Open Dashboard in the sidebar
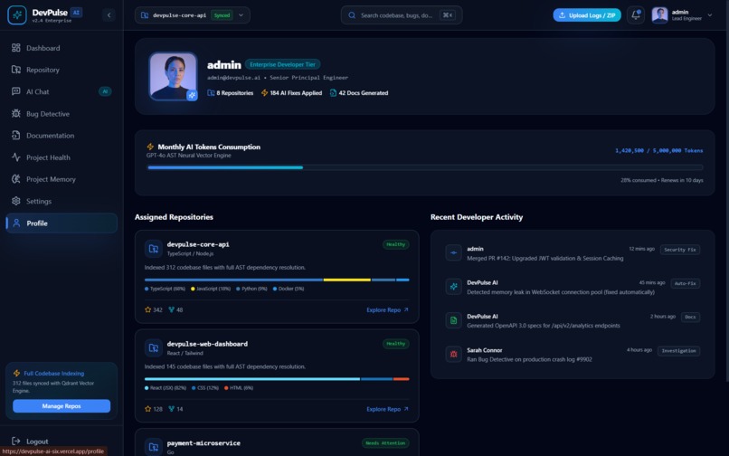The height and width of the screenshot is (456, 729). 62,48
